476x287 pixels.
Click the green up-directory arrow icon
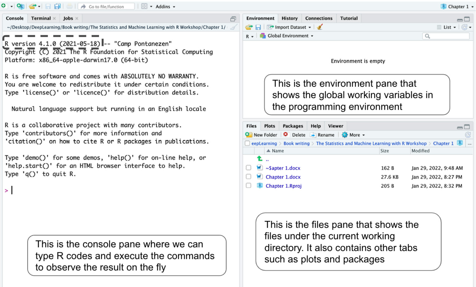260,159
